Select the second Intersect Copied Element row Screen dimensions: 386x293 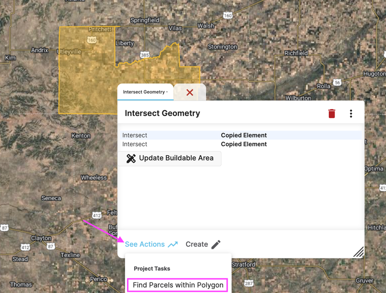[240, 144]
